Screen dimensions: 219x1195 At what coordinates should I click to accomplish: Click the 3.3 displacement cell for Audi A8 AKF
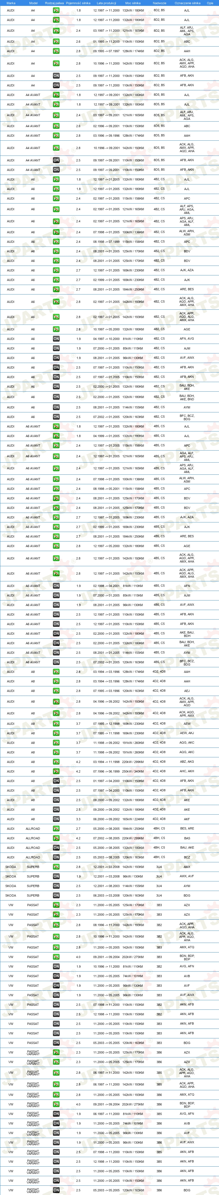(78, 819)
